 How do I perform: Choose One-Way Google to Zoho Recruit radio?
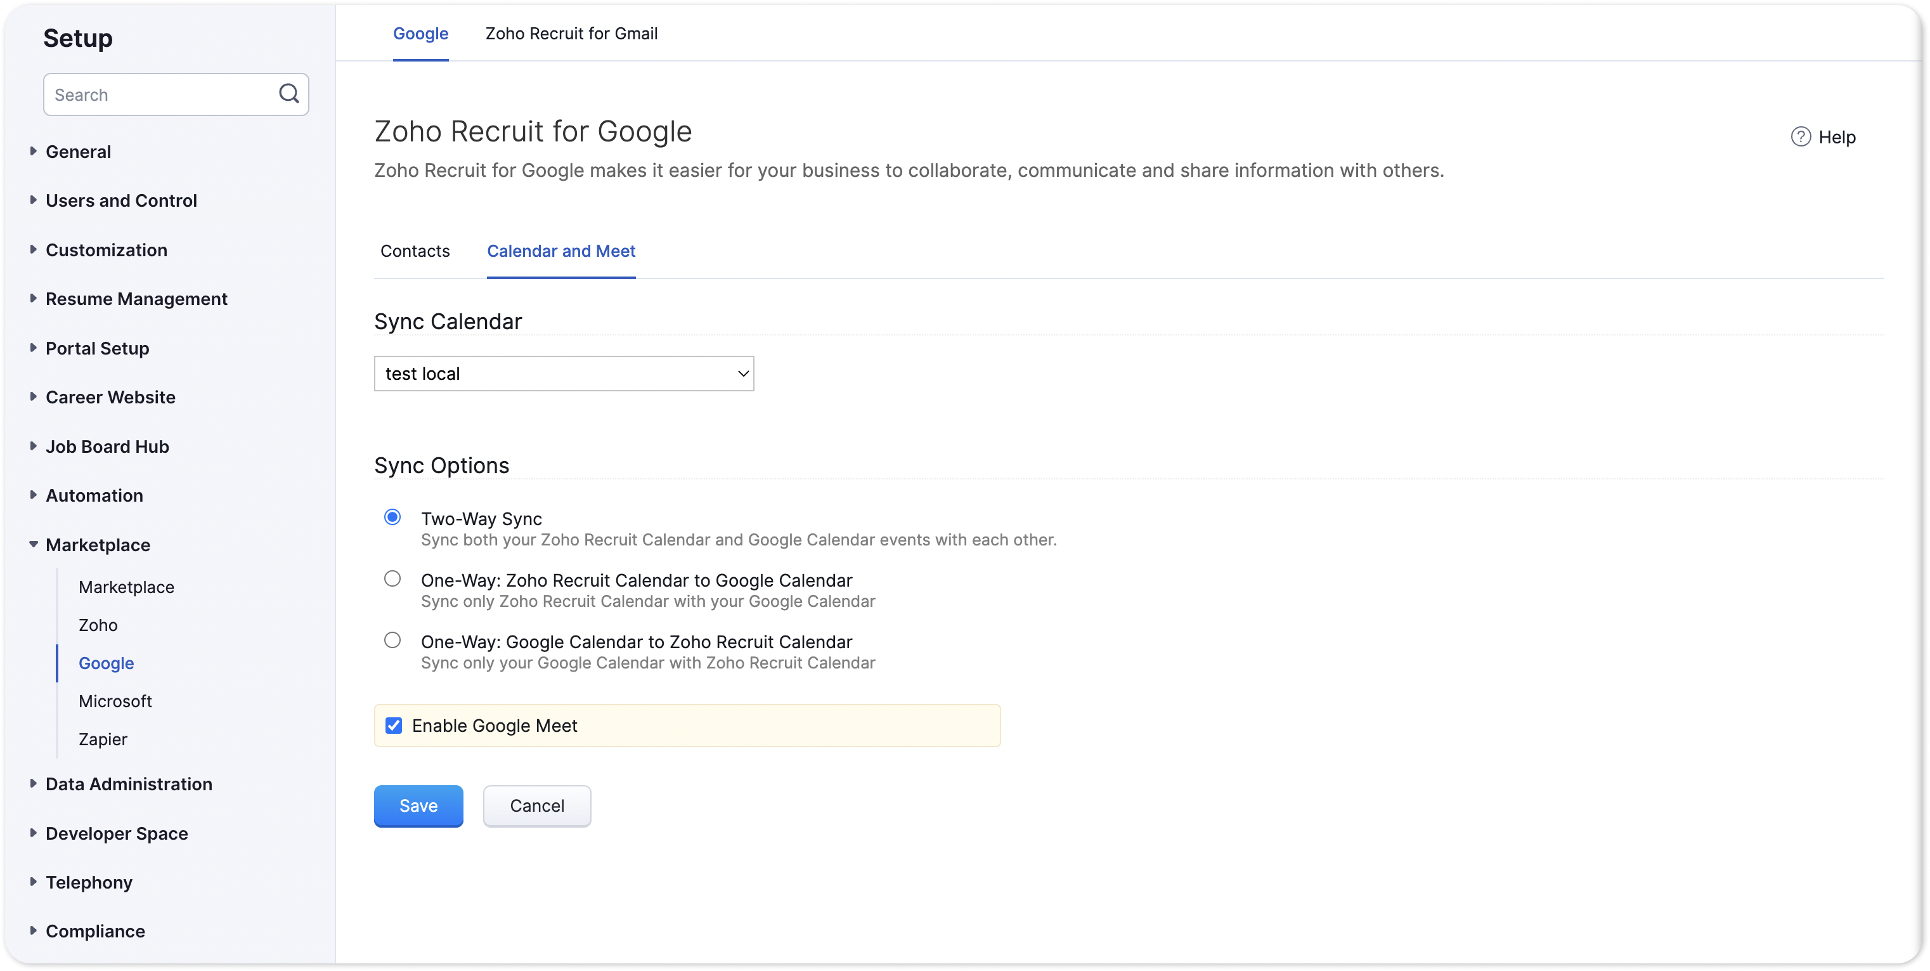click(x=392, y=640)
